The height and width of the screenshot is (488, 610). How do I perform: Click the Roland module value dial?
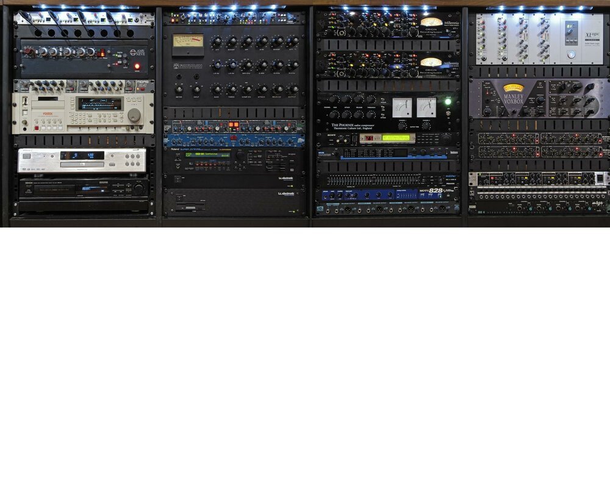pos(240,155)
